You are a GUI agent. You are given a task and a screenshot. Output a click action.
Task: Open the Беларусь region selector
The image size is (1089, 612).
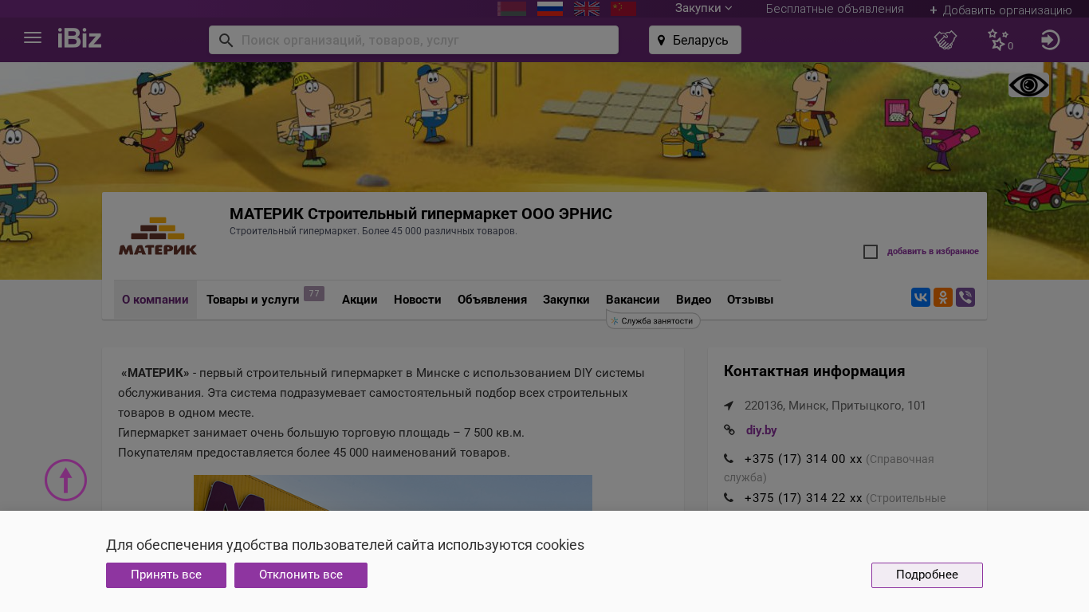point(695,40)
